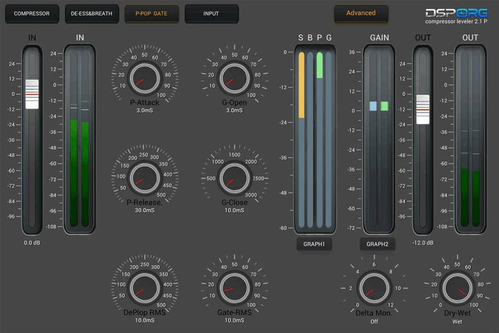Screen dimensions: 499x333
Task: Open the INPUT tab
Action: [x=211, y=14]
